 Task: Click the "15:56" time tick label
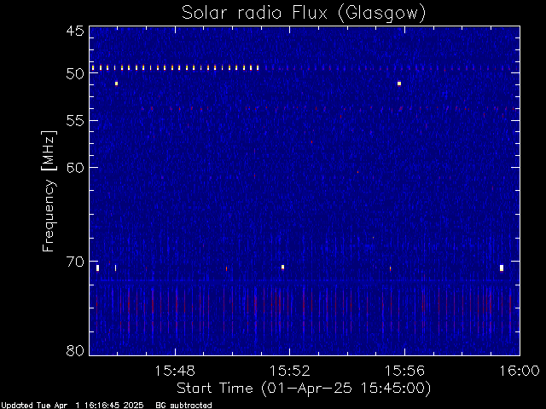click(x=404, y=371)
